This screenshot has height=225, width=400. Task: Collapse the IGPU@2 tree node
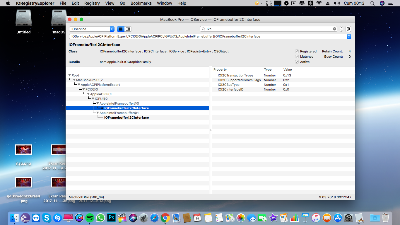[93, 99]
